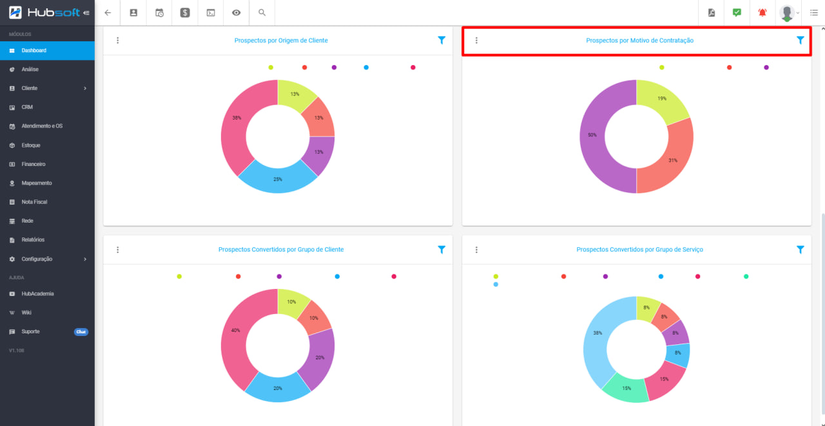The image size is (825, 426).
Task: Click the back arrow in top toolbar
Action: pyautogui.click(x=108, y=12)
